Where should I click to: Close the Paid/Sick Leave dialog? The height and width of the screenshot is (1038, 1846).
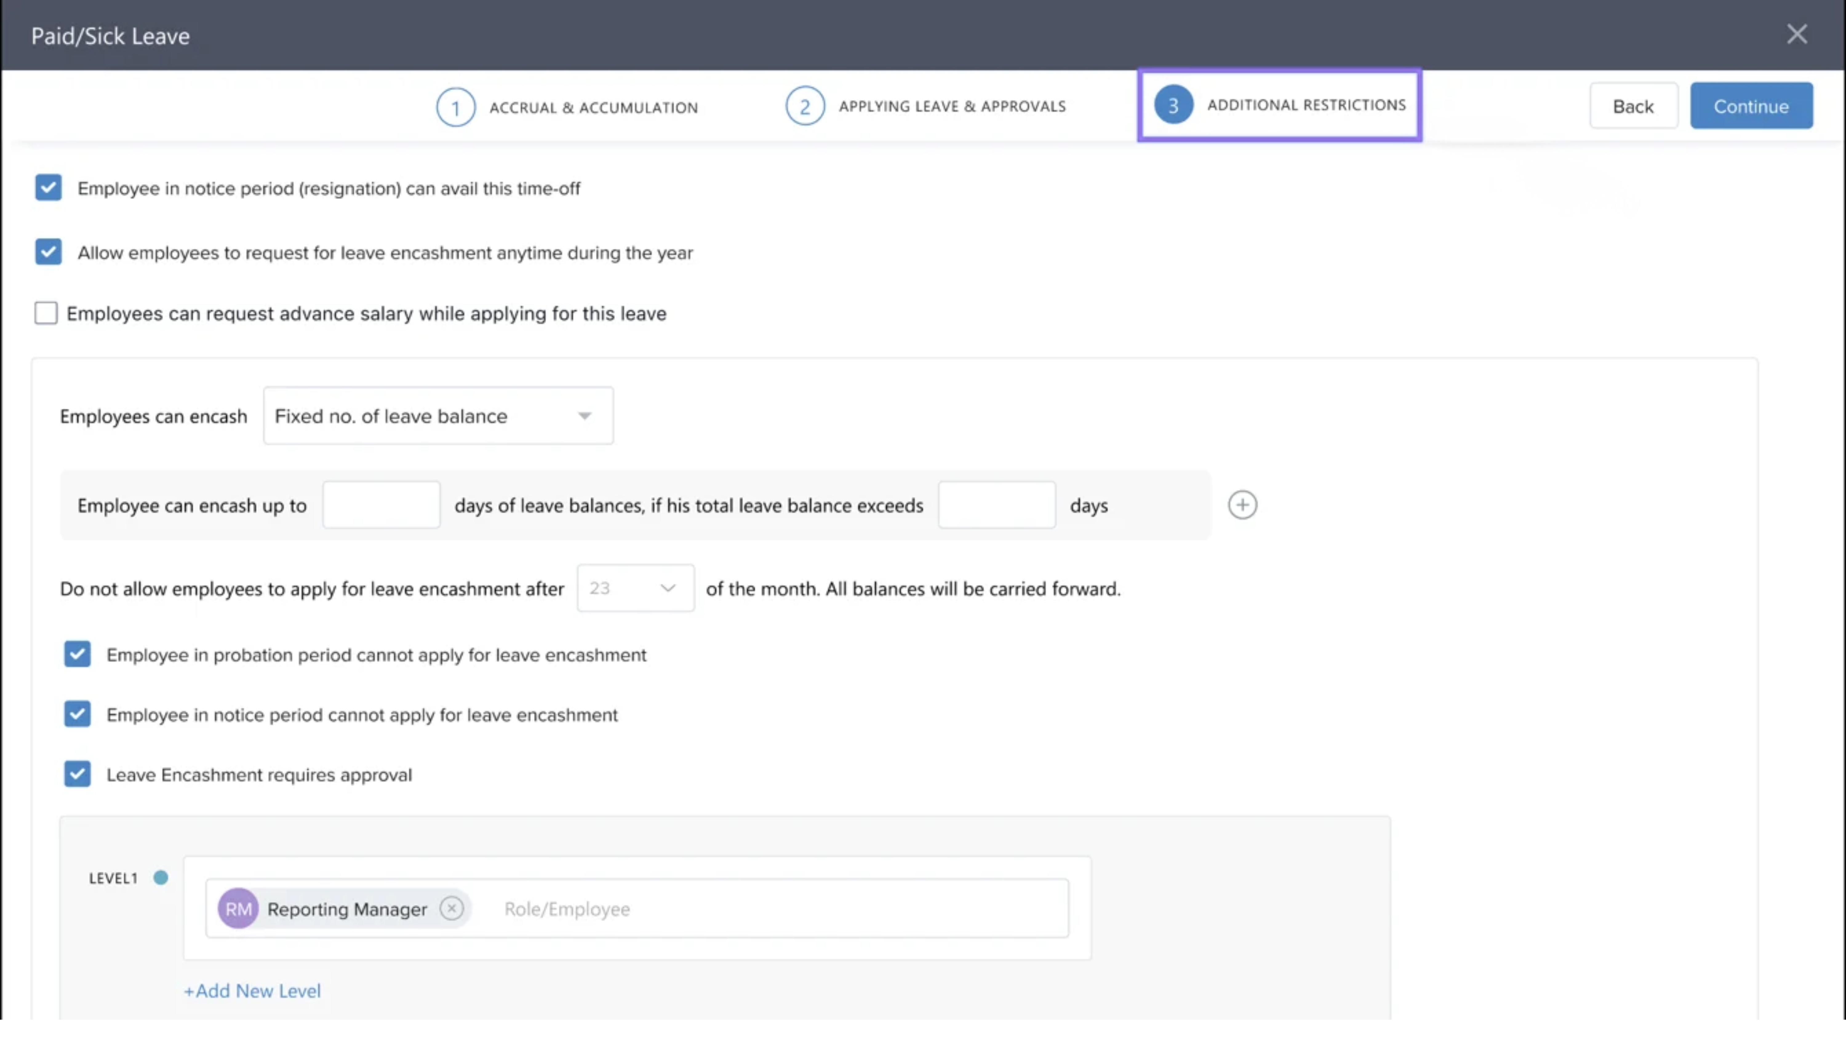click(x=1796, y=34)
